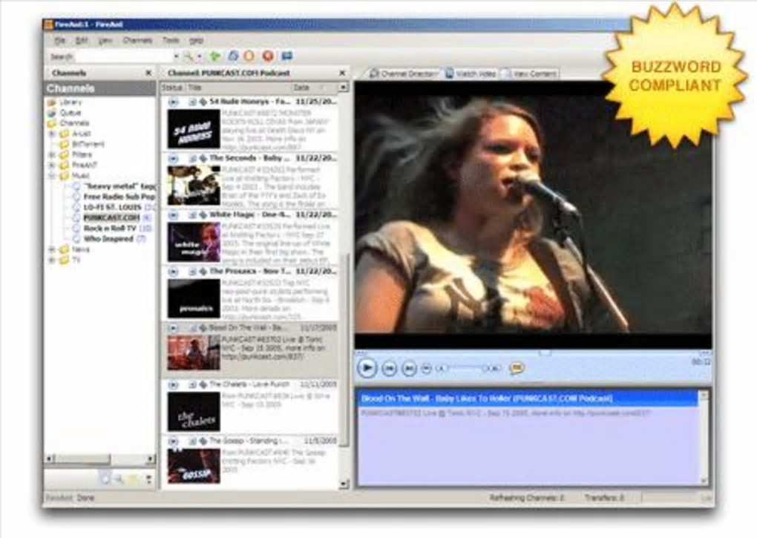Expand the News folder in tree
Screen dimensions: 757x538
pyautogui.click(x=52, y=249)
